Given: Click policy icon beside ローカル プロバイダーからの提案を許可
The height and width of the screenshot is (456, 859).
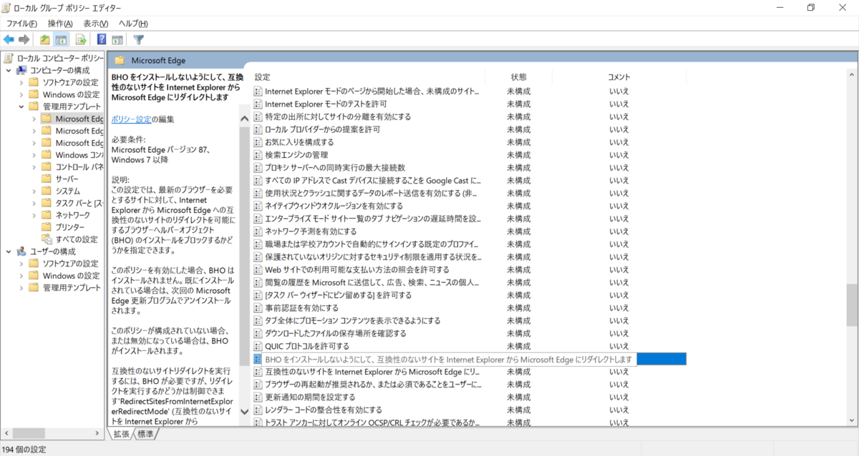Looking at the screenshot, I should point(258,129).
